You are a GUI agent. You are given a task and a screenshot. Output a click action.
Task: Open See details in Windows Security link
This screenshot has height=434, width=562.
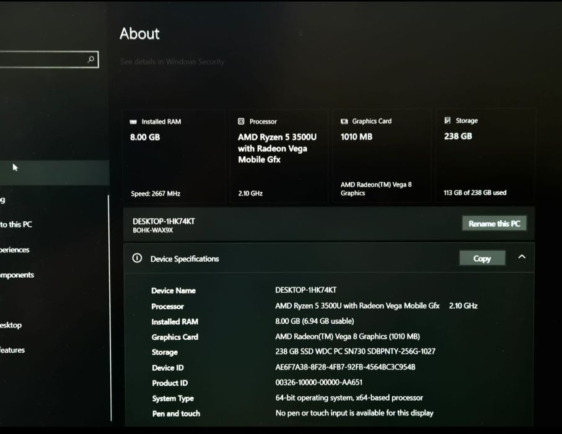(172, 62)
